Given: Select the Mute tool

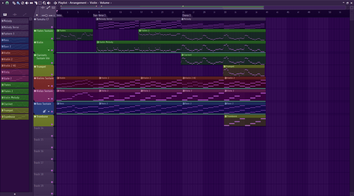Looking at the screenshot, I should coord(27,3).
